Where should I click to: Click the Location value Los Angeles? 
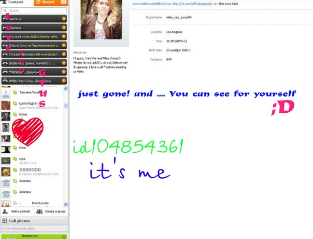(x=174, y=32)
